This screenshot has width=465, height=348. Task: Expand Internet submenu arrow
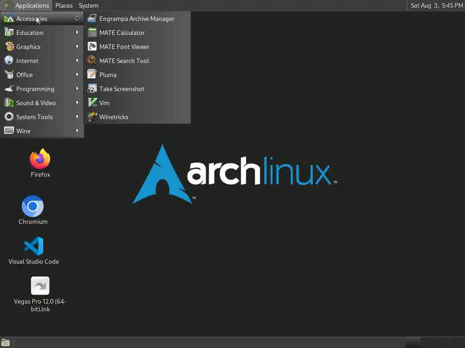[x=77, y=60]
